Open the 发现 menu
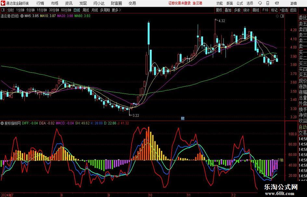 pyautogui.click(x=83, y=3)
